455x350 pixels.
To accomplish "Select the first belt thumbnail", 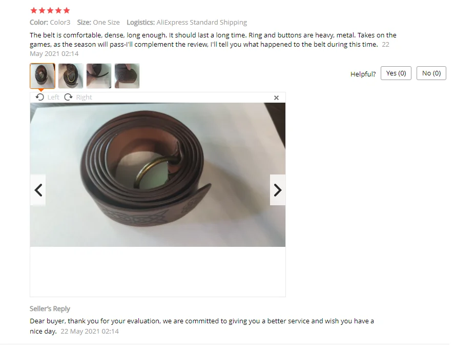I will [x=43, y=76].
